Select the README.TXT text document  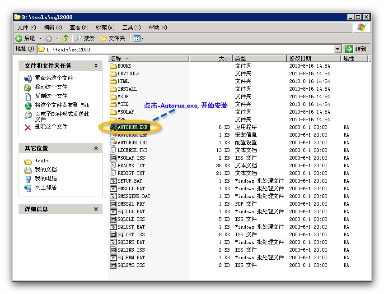pyautogui.click(x=131, y=165)
